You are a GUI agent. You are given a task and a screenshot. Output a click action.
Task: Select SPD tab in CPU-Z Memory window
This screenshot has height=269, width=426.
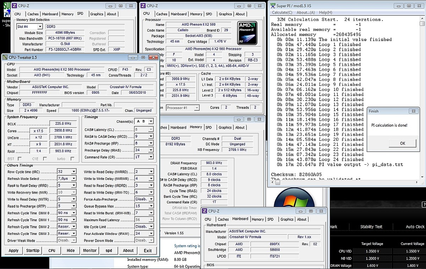(x=208, y=127)
